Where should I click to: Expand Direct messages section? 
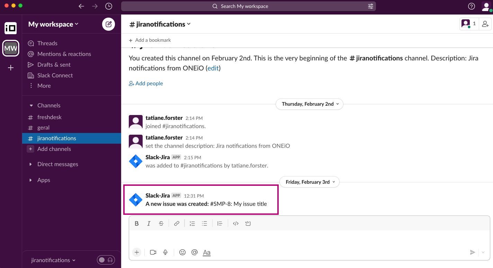pos(31,164)
